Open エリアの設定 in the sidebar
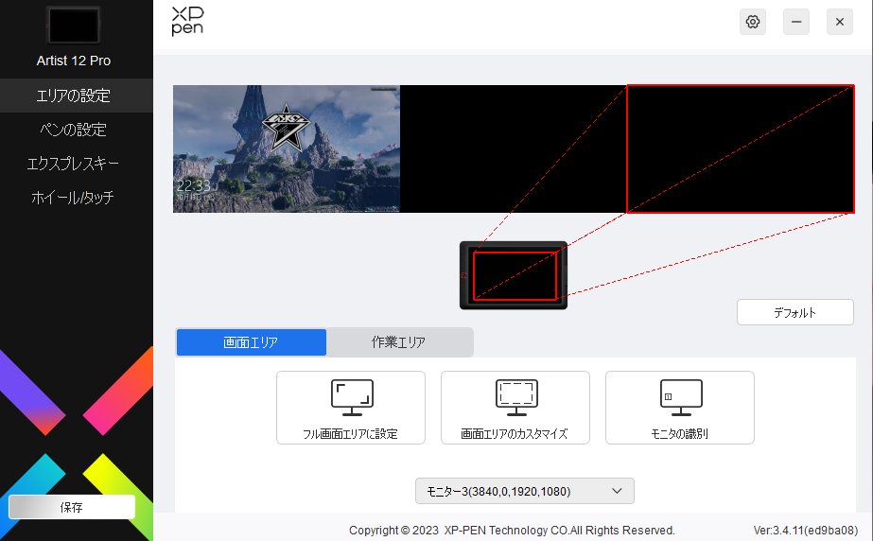This screenshot has height=541, width=873. point(77,96)
